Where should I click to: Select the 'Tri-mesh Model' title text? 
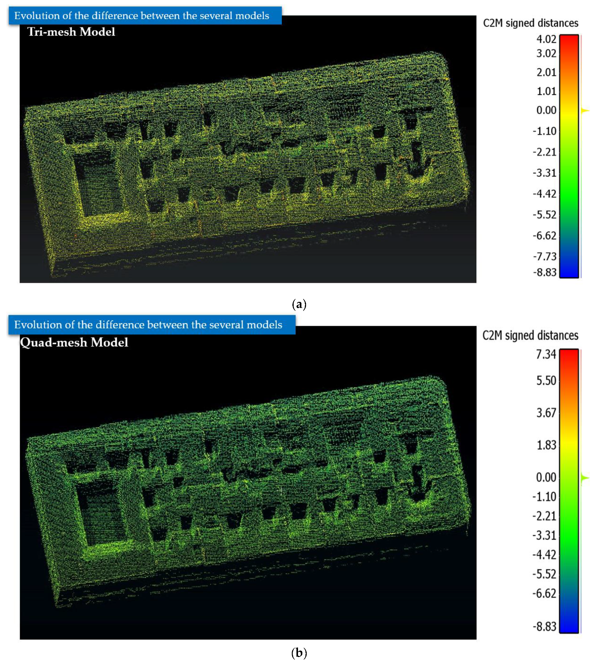tap(71, 32)
